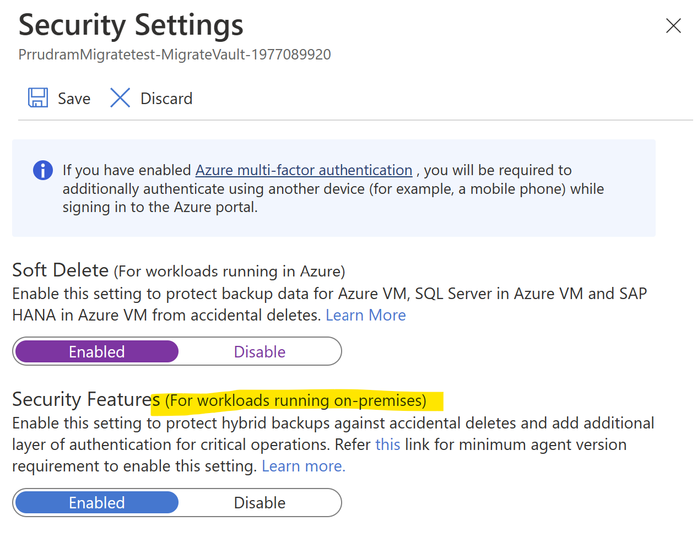Open the Azure multi-factor authentication link
The image size is (697, 548).
coord(304,170)
